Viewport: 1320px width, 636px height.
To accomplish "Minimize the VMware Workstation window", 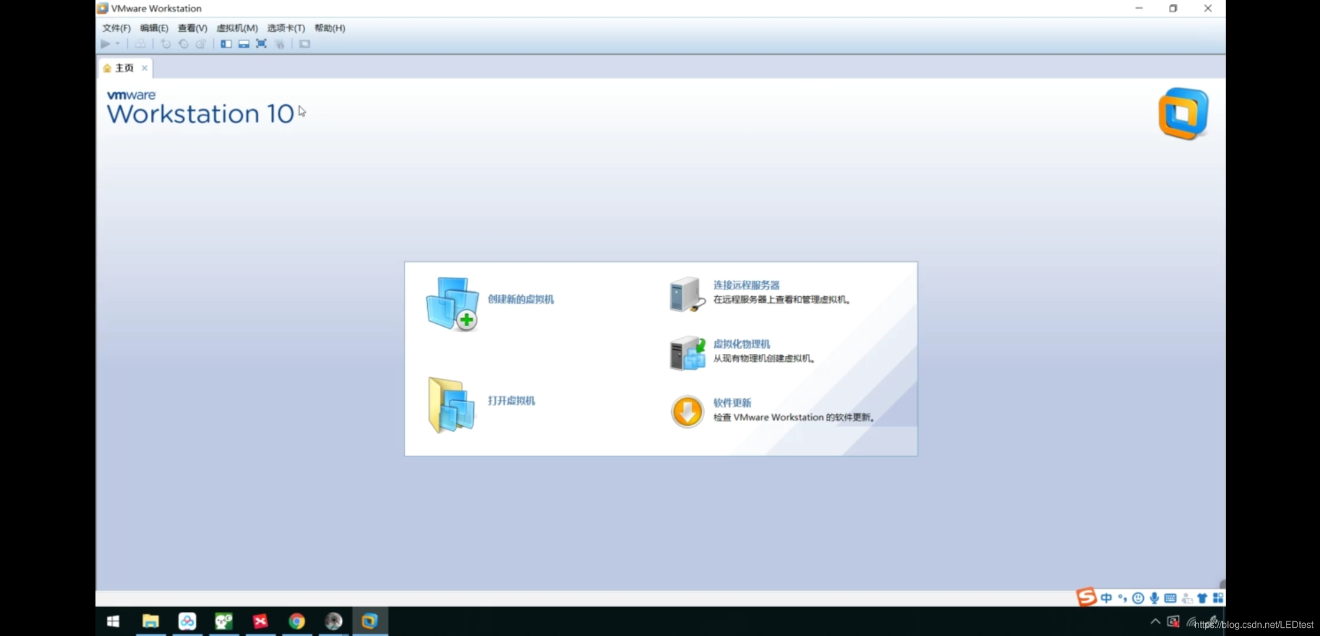I will 1139,8.
